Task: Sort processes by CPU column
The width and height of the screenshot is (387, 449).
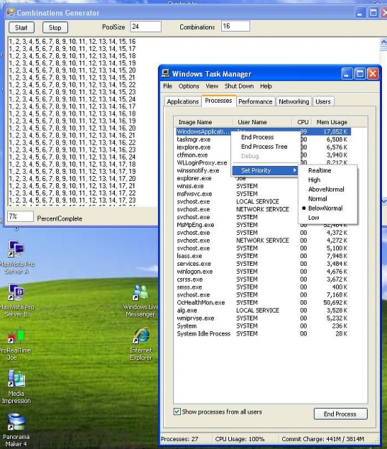Action: [x=302, y=122]
